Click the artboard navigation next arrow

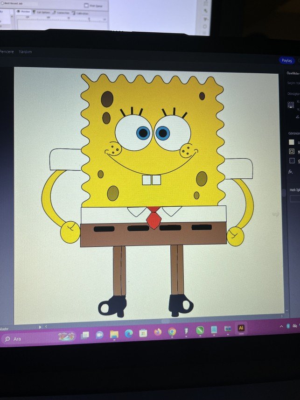41,327
